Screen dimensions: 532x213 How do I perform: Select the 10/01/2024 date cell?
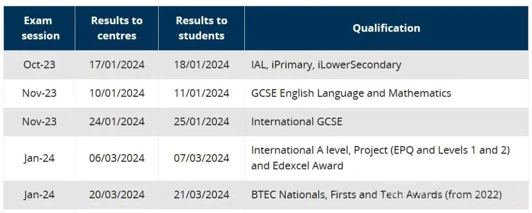[x=117, y=93]
